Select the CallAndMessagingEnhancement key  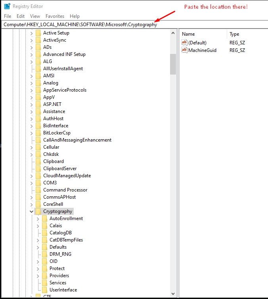tap(77, 140)
